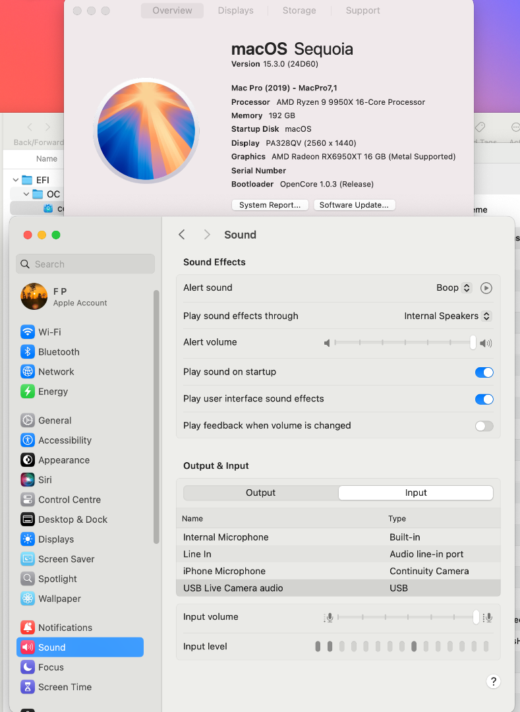Screen dimensions: 520x712
Task: Adjust the Alert volume slider
Action: [473, 342]
